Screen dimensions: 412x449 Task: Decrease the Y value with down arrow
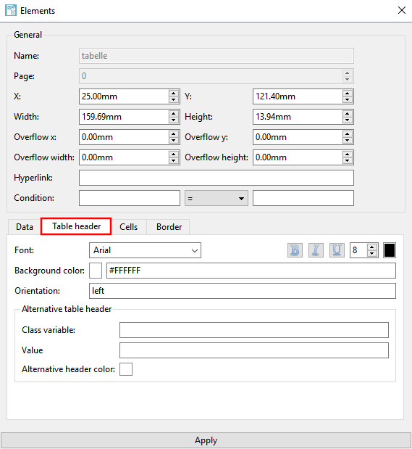tap(347, 99)
